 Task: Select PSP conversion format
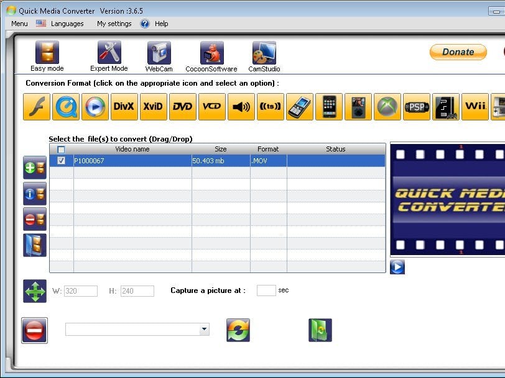point(417,107)
